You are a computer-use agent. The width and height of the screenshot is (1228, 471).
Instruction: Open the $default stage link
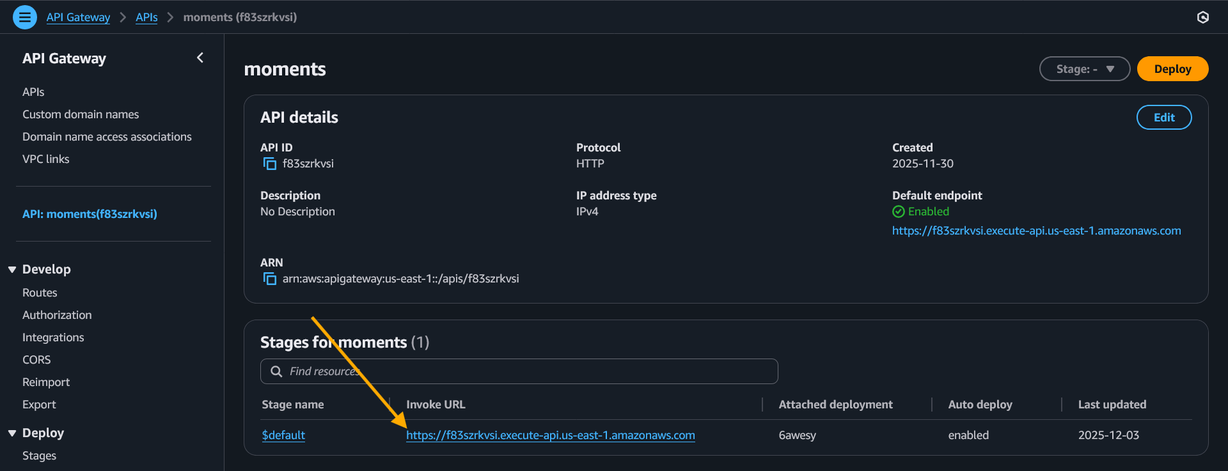[283, 435]
